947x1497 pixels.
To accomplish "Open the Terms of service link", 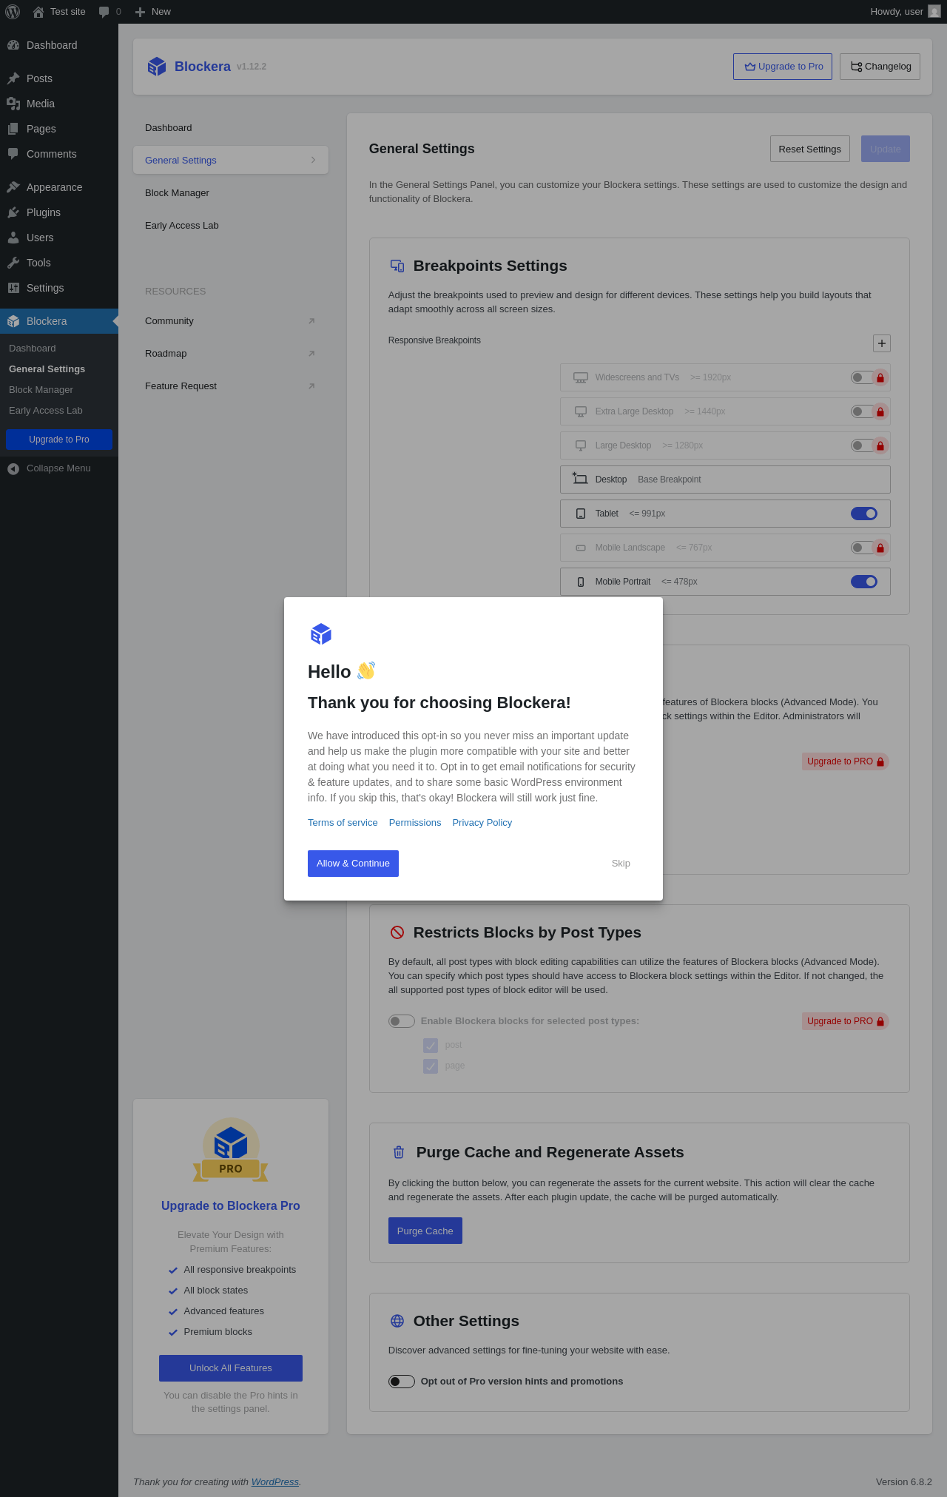I will 343,823.
